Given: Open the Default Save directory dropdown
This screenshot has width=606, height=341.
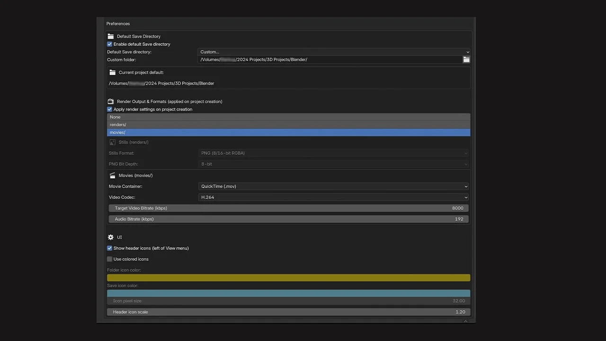Looking at the screenshot, I should pyautogui.click(x=333, y=52).
